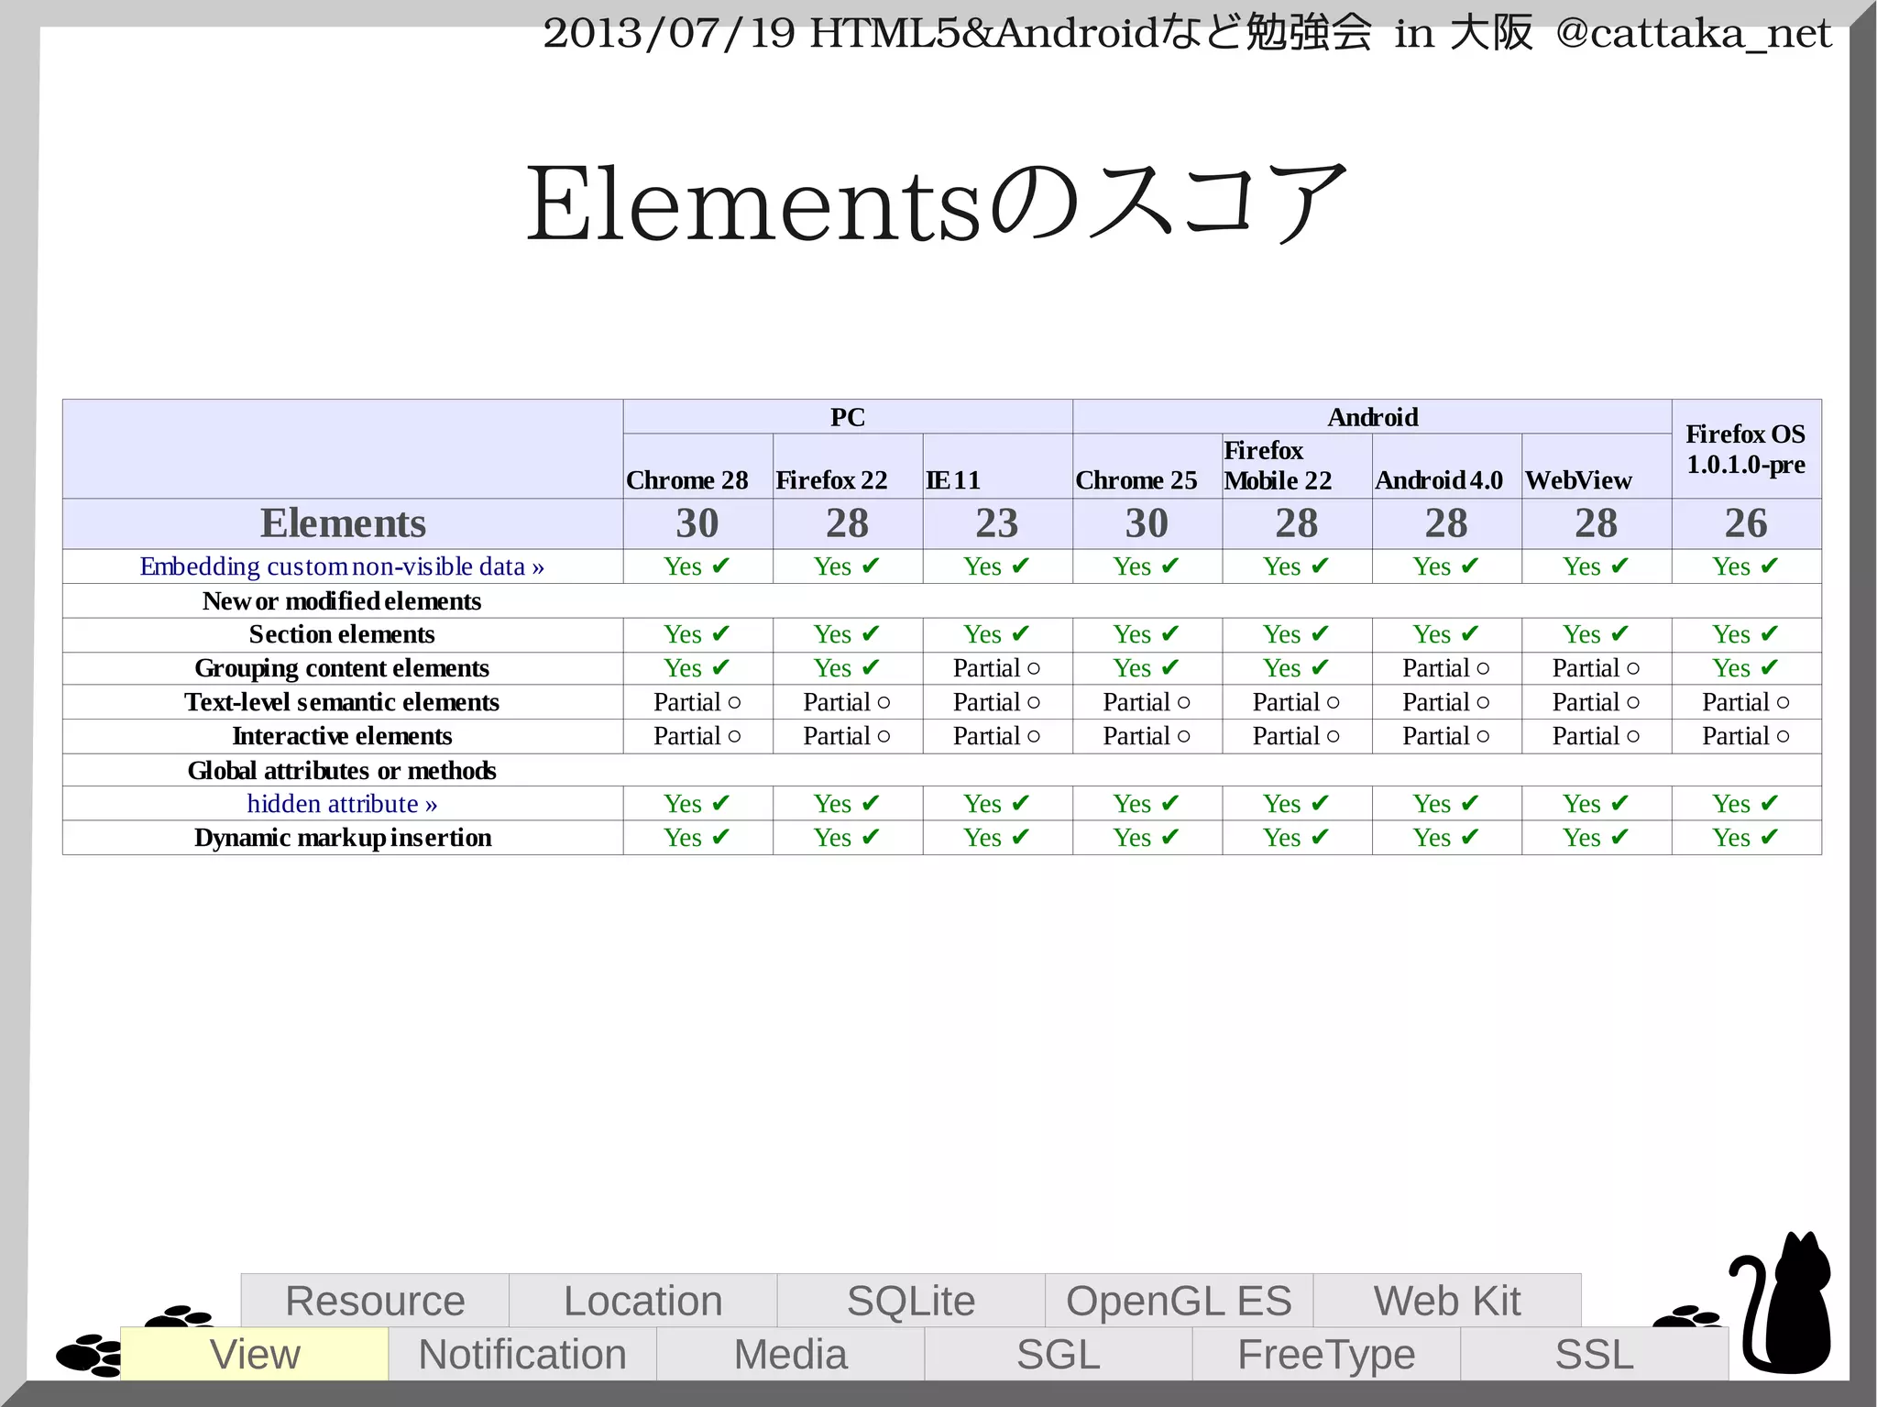Click the 'Elementsのスコア' slide title

click(x=937, y=203)
